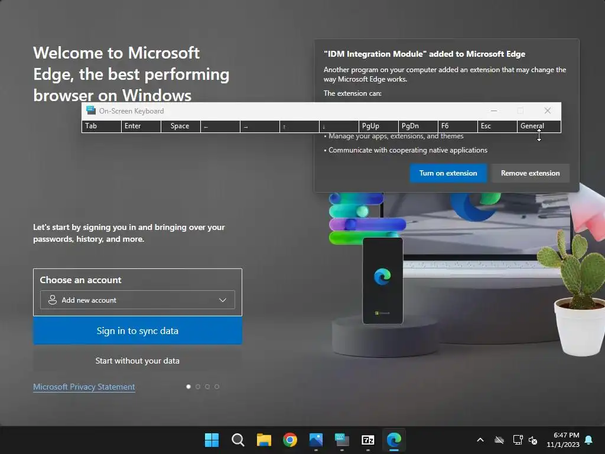The image size is (605, 454).
Task: Go to the third welcome page dot
Action: [x=207, y=387]
